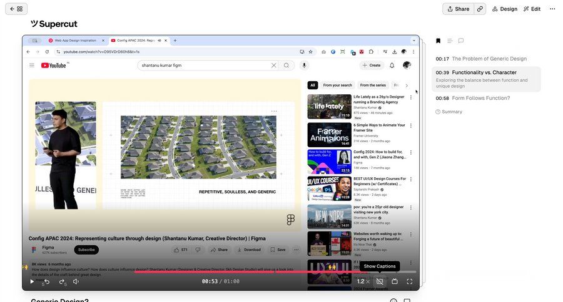Enter fullscreen mode

click(410, 281)
